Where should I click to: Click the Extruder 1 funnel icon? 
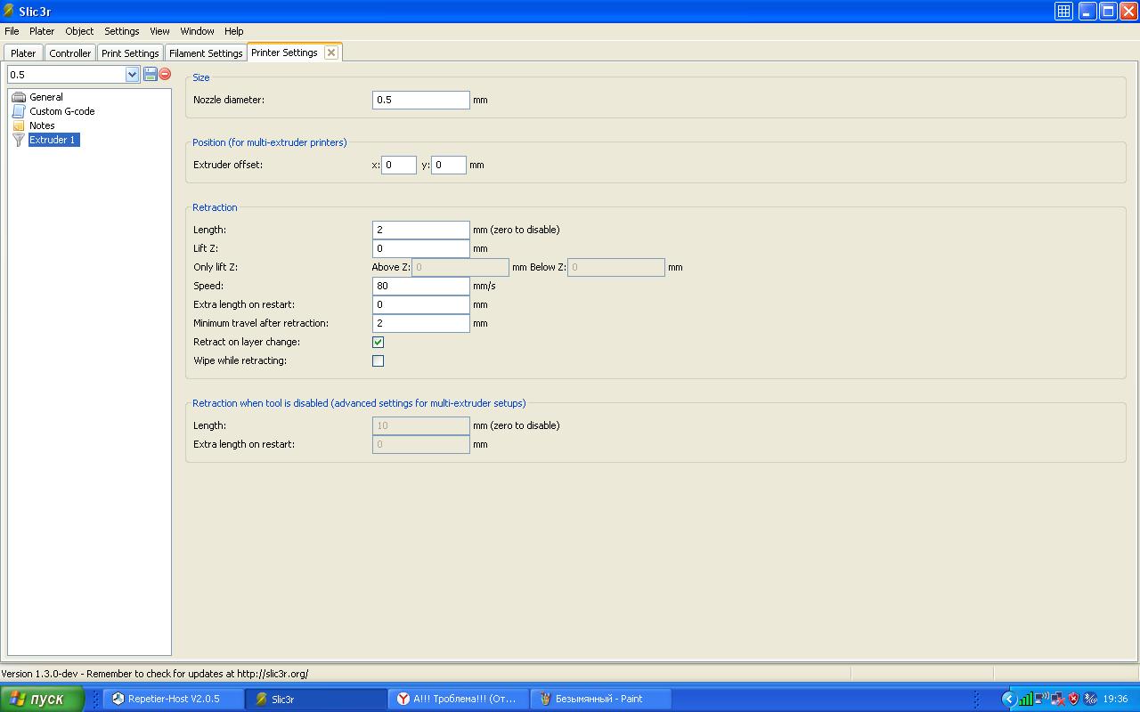pos(19,140)
